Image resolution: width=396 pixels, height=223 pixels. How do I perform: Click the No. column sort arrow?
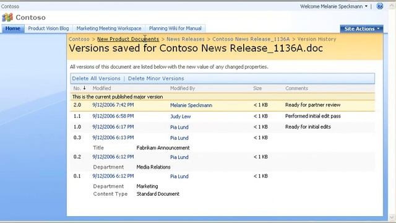(84, 88)
